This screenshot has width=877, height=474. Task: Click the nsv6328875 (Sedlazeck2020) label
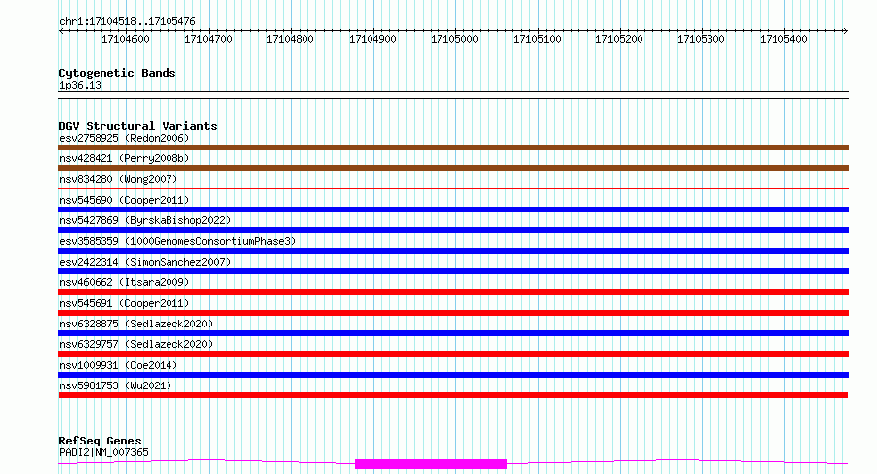[x=136, y=324]
